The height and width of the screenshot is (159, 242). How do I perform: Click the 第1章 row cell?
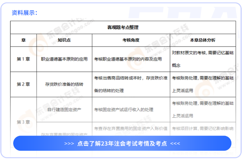pos(24,59)
